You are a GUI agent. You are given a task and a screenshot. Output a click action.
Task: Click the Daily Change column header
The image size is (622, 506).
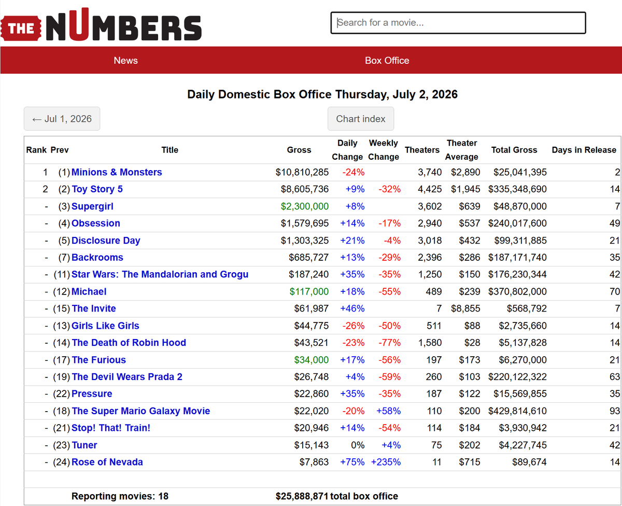coord(347,150)
